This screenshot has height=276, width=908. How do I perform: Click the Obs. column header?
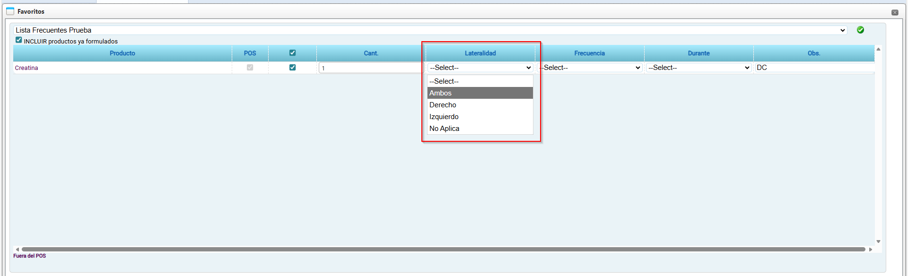[814, 53]
